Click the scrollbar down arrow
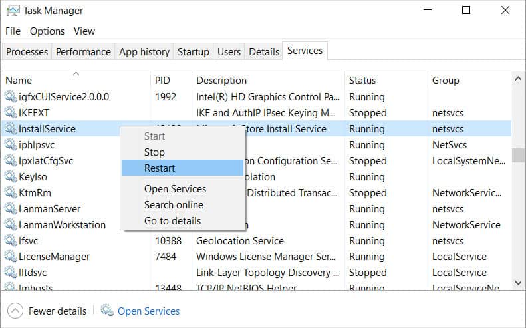Viewport: 526px width, 328px height. click(x=518, y=283)
